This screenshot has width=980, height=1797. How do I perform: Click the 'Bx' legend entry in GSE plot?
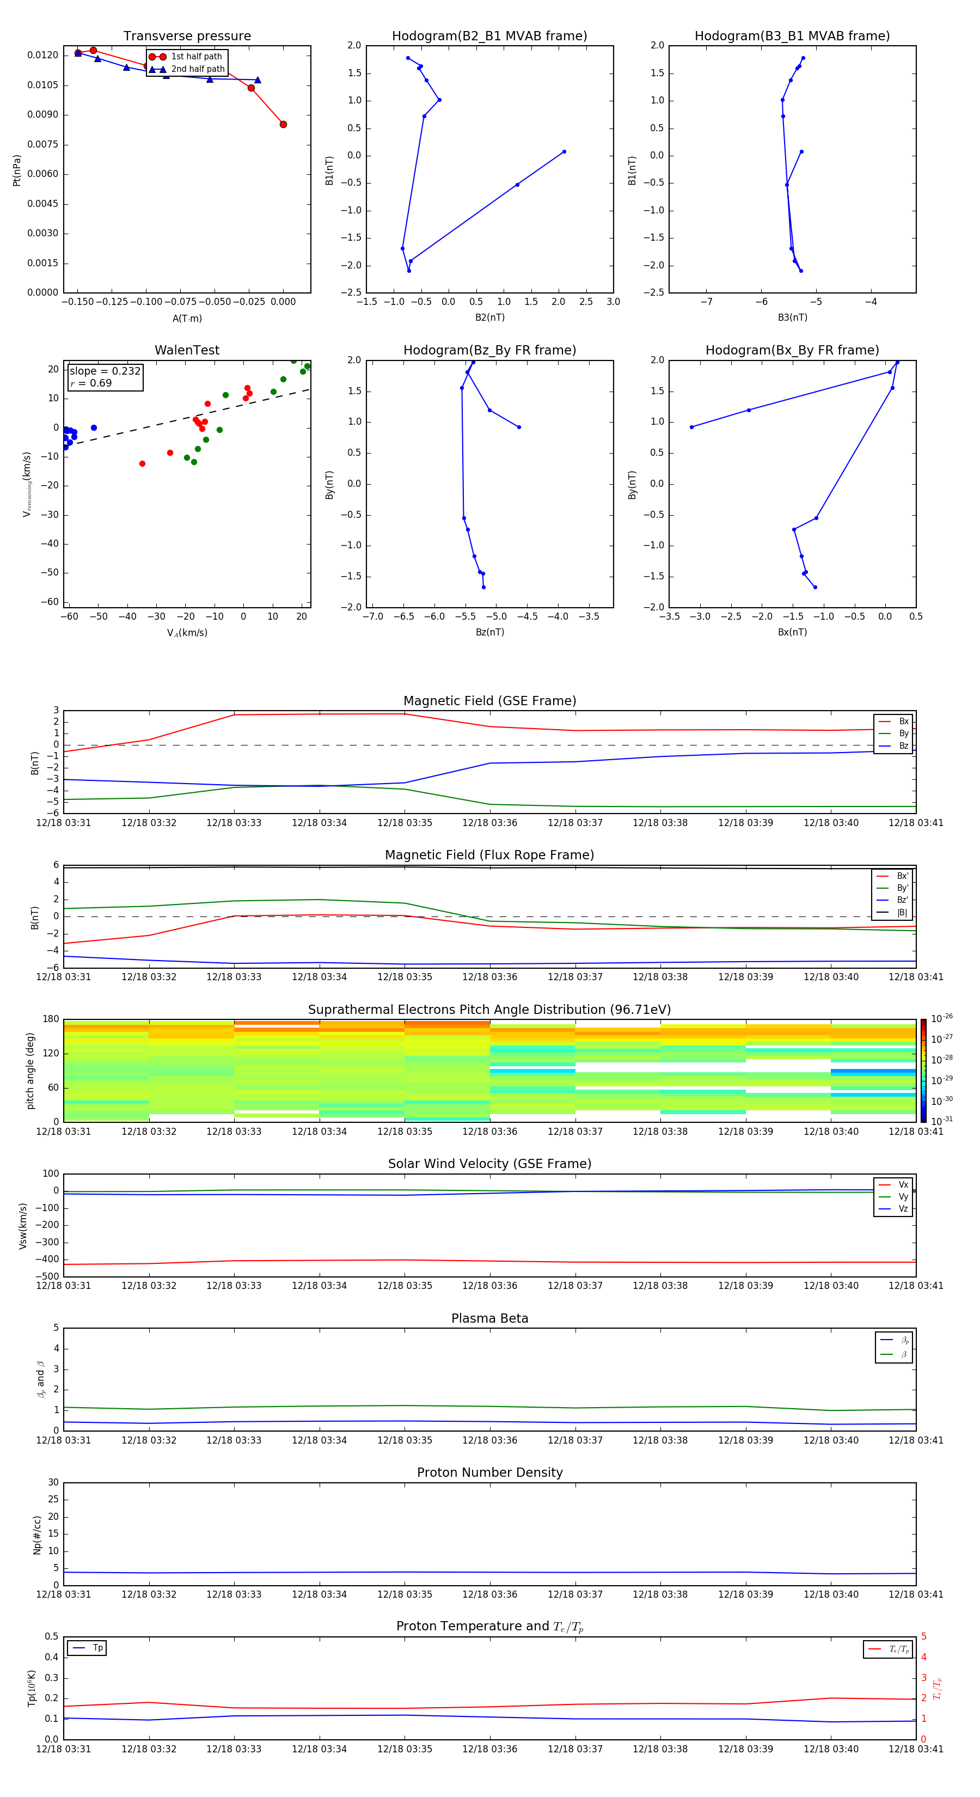point(893,722)
